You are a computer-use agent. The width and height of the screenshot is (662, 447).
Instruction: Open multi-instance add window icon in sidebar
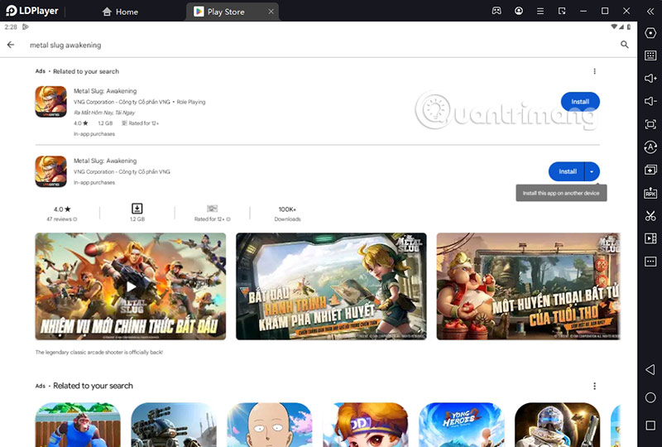(x=650, y=170)
